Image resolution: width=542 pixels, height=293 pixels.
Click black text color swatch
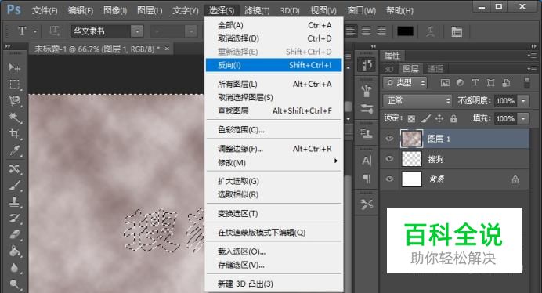click(405, 31)
